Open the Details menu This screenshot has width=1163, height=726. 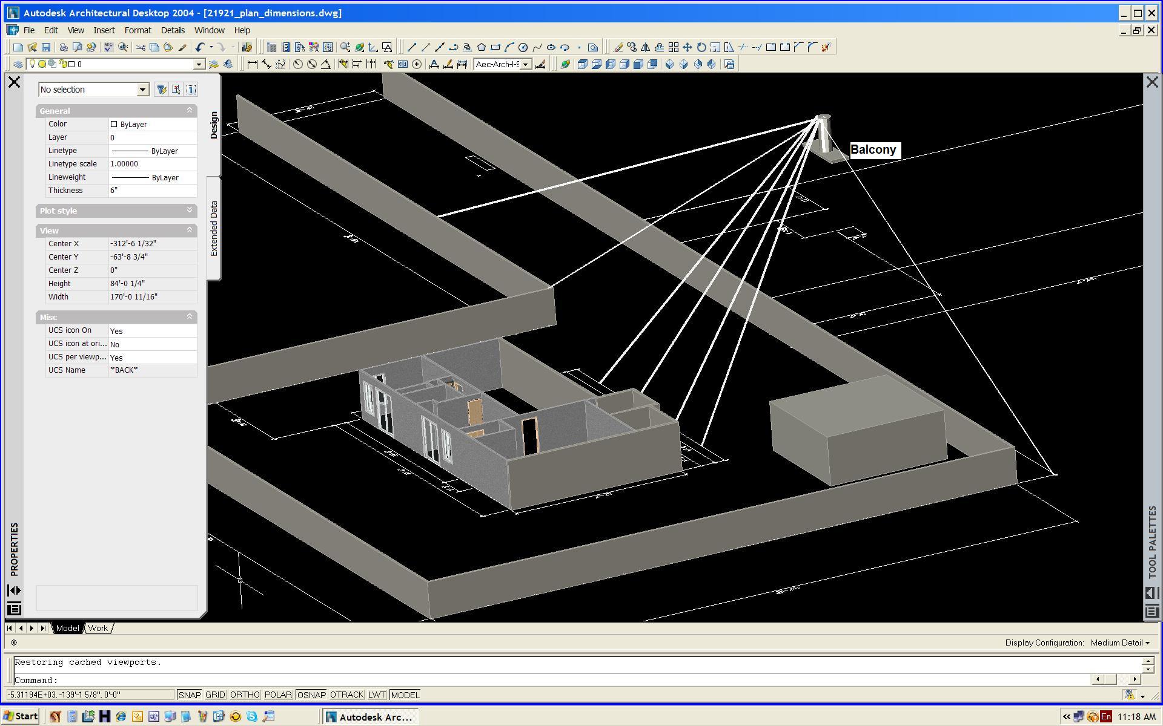click(x=173, y=30)
